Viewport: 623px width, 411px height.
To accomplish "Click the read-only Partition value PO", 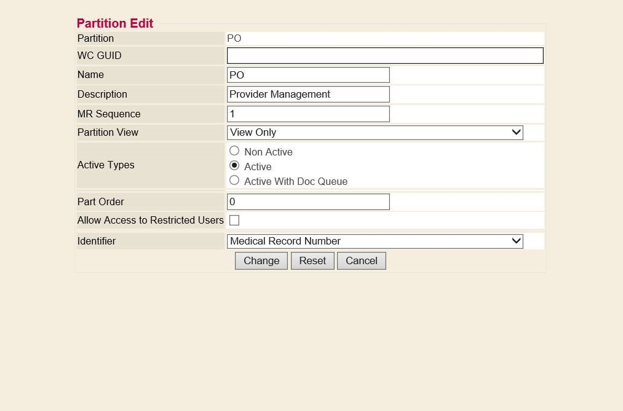I will pos(234,39).
